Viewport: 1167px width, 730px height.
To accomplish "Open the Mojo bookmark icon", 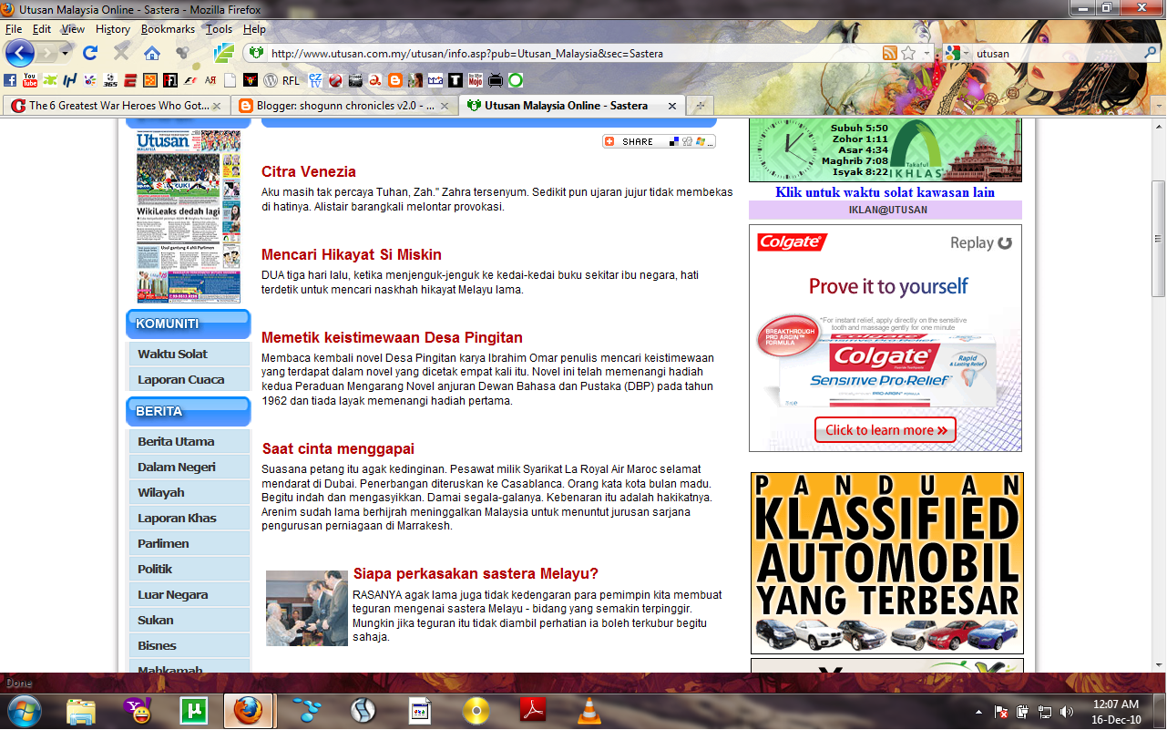I will tap(476, 80).
